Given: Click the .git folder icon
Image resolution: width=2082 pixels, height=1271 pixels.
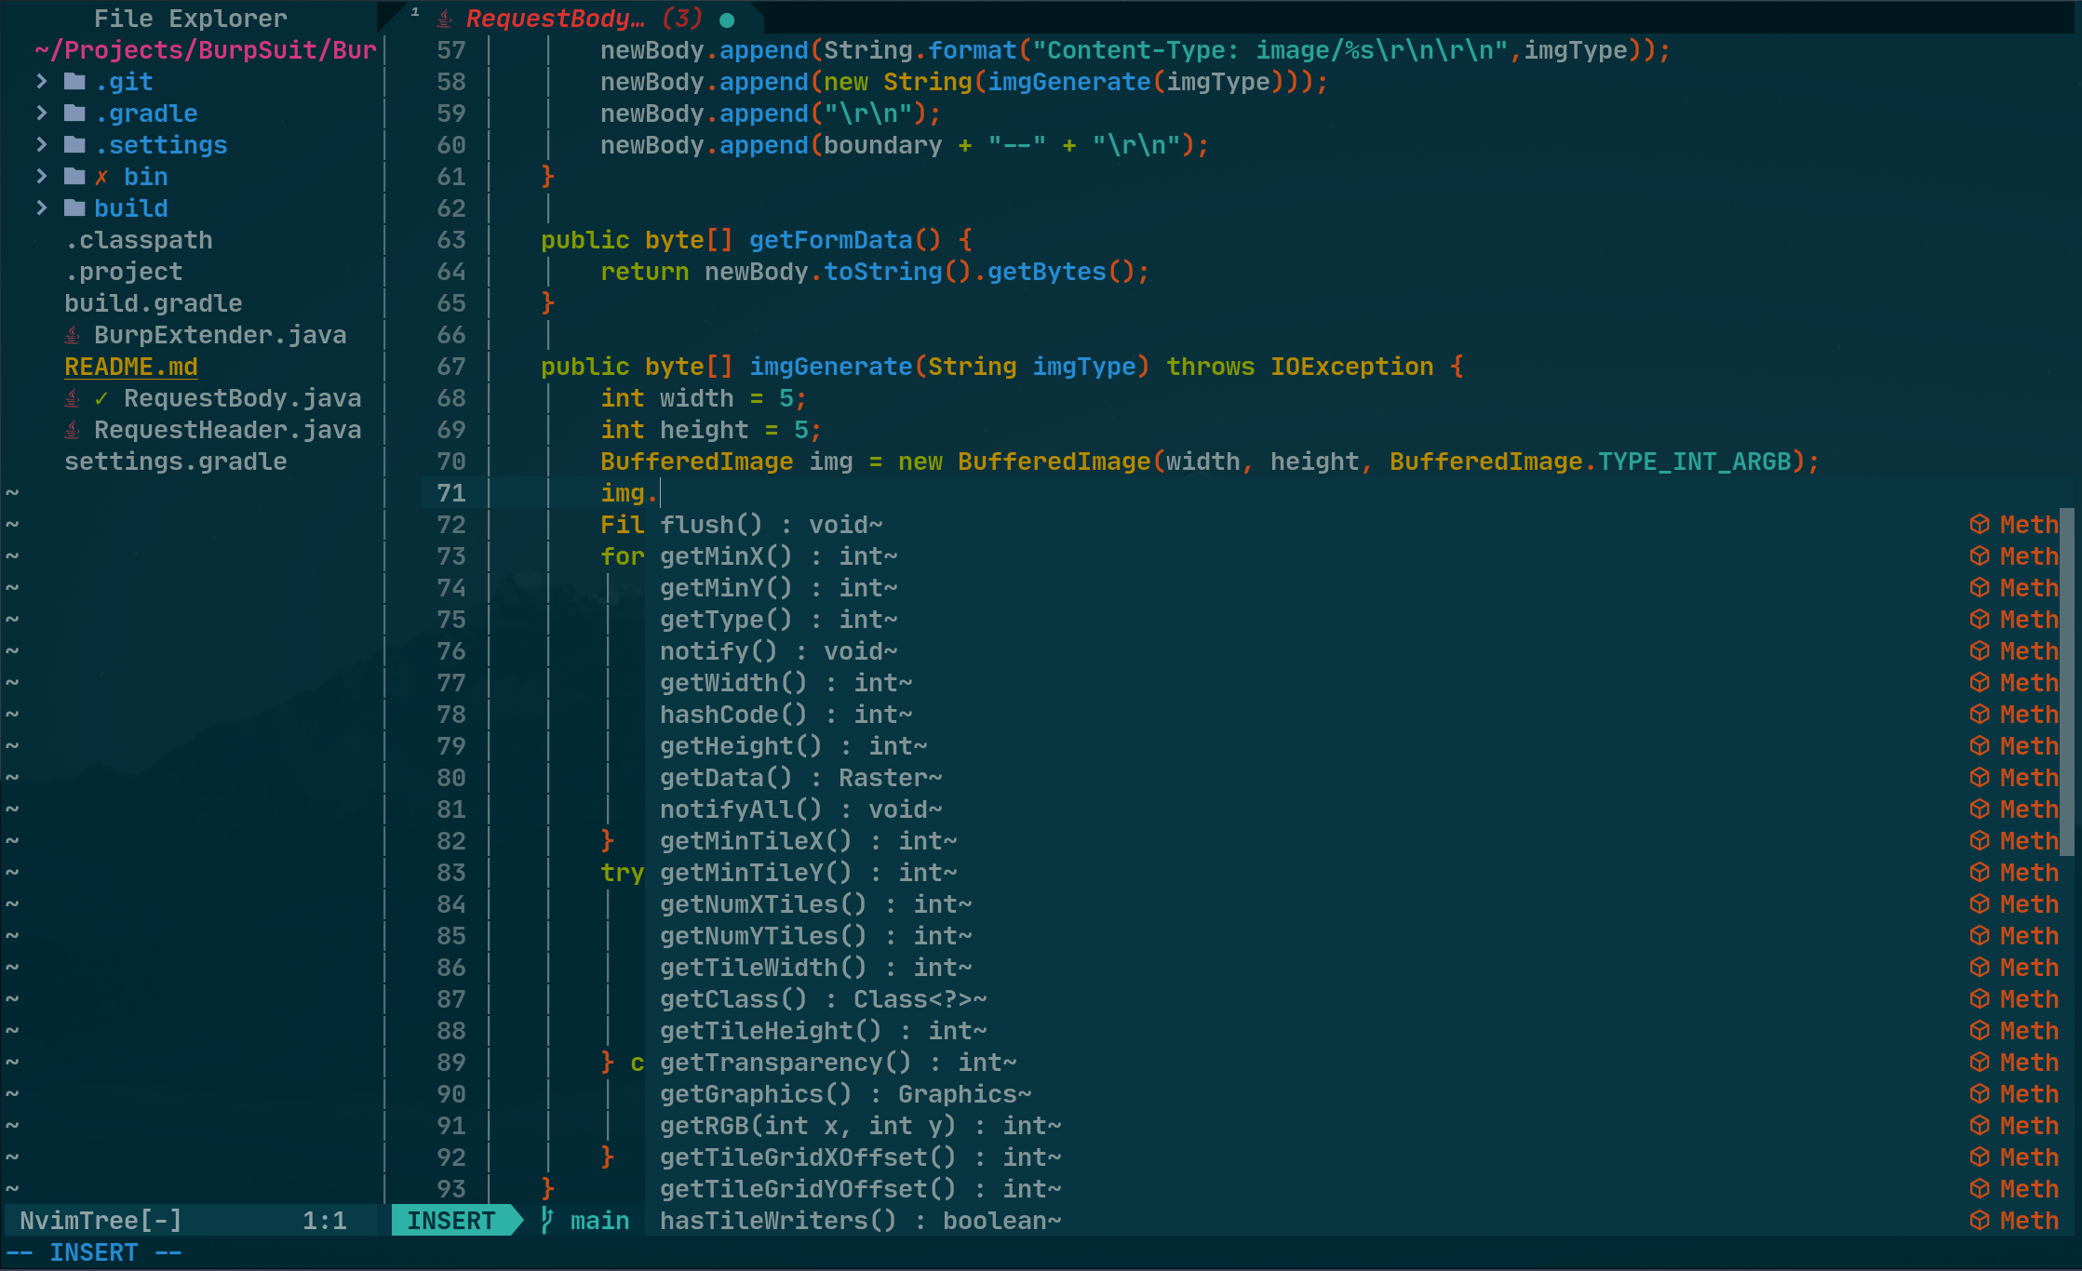Looking at the screenshot, I should 74,82.
